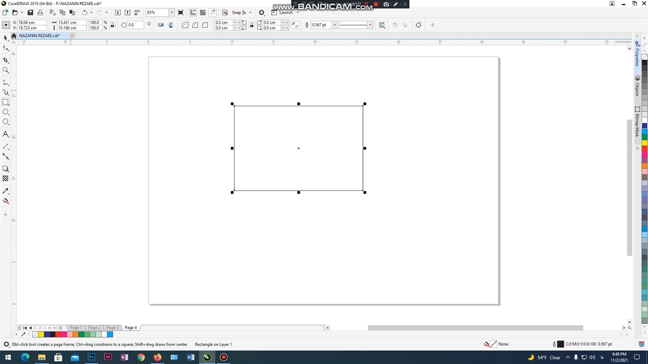
Task: Select the Color Eyedropper tool
Action: point(6,191)
